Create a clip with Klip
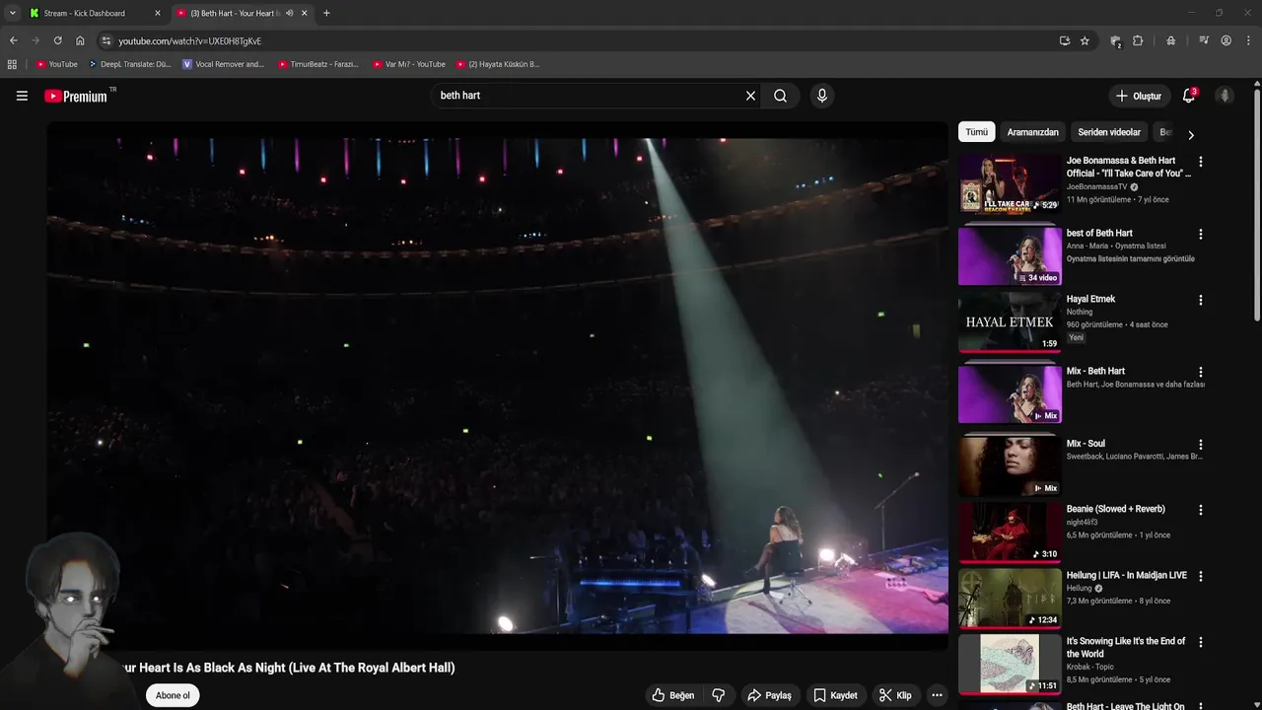This screenshot has width=1262, height=710. pyautogui.click(x=895, y=695)
